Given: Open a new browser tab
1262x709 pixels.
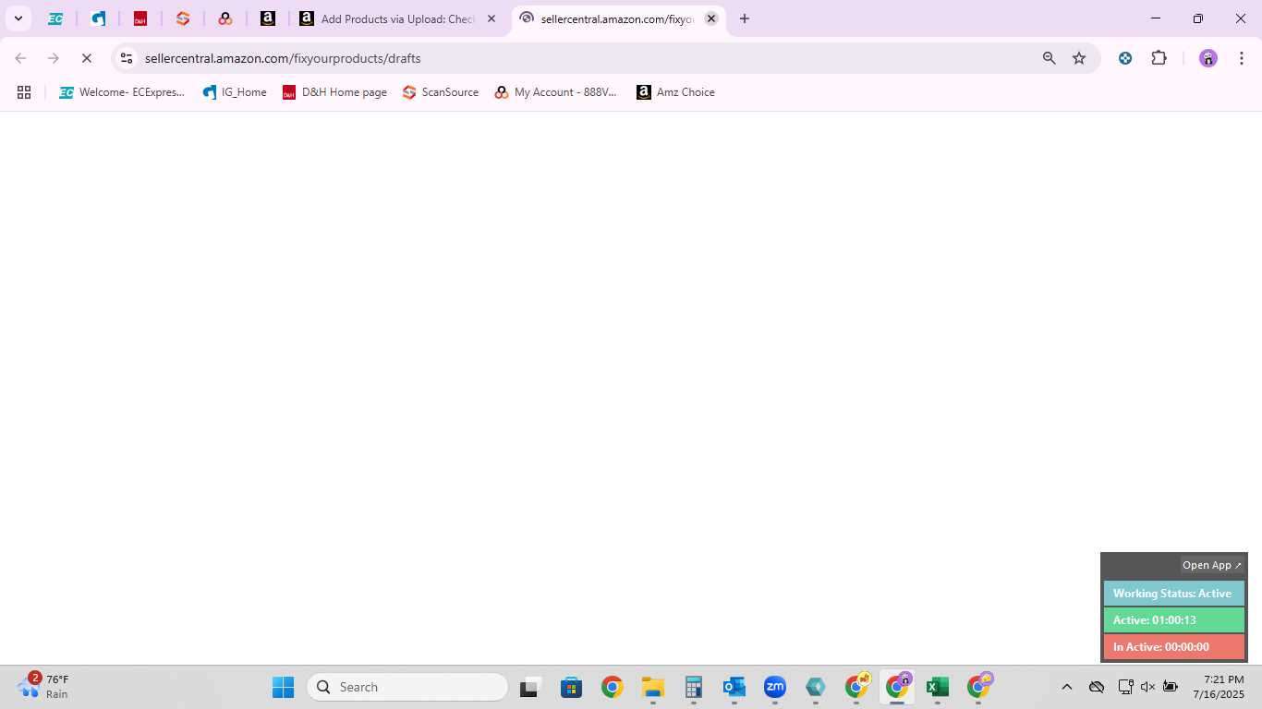Looking at the screenshot, I should point(745,18).
